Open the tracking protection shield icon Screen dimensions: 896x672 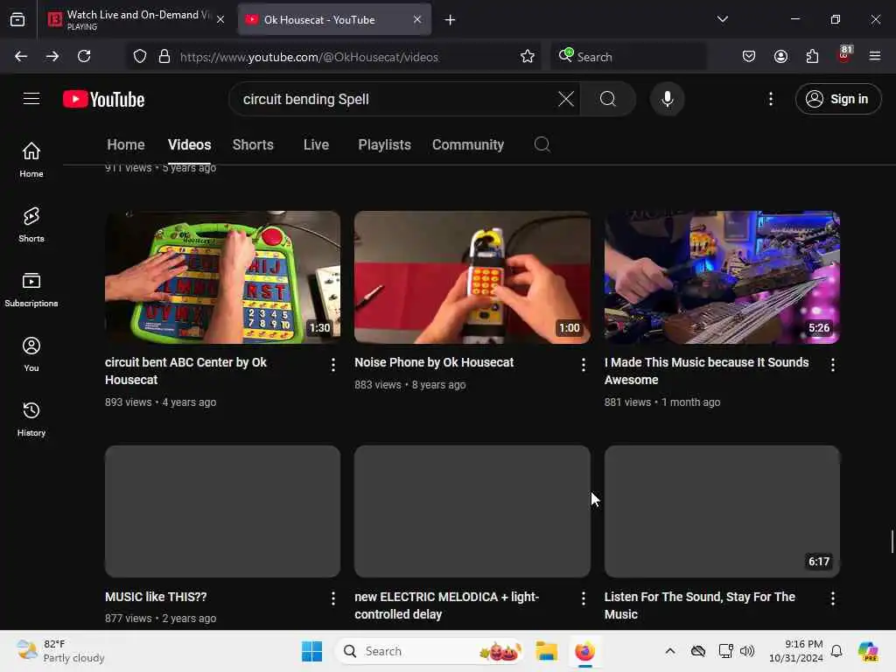tap(140, 56)
